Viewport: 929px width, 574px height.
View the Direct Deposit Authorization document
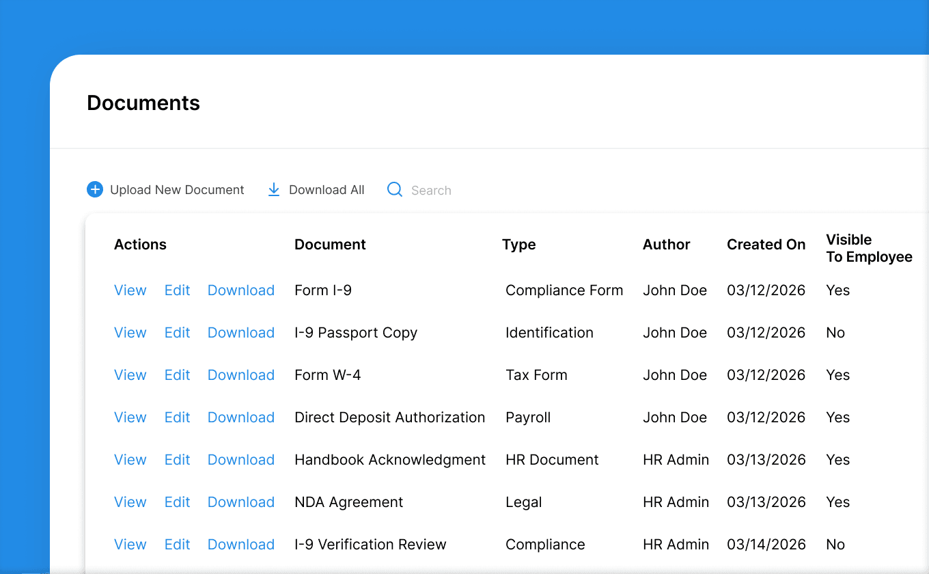[x=130, y=417]
